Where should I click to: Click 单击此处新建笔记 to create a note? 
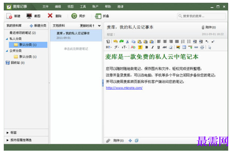coord(76,49)
